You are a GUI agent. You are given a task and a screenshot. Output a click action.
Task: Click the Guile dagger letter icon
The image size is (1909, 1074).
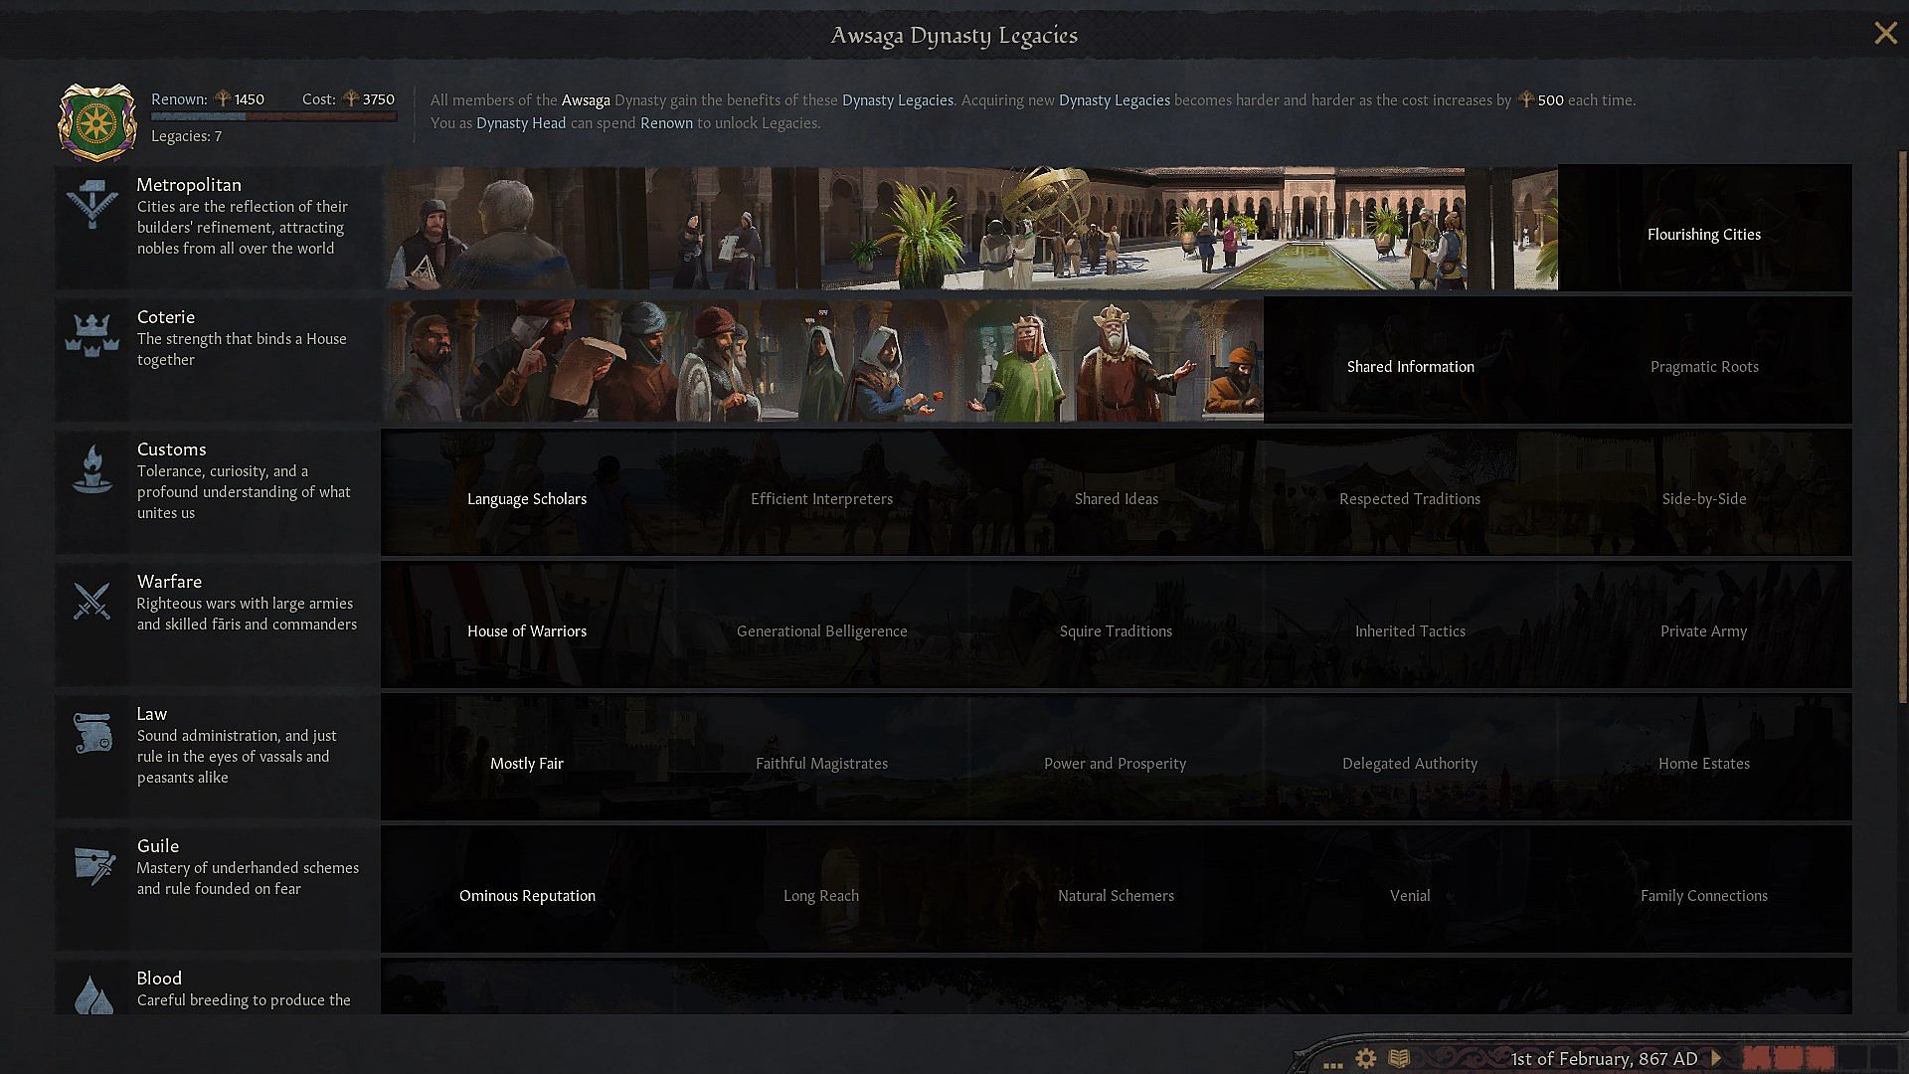click(93, 865)
